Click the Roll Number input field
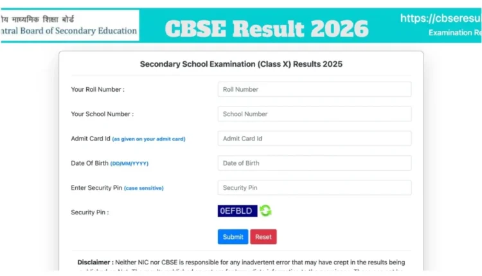Image resolution: width=482 pixels, height=276 pixels. tap(314, 89)
